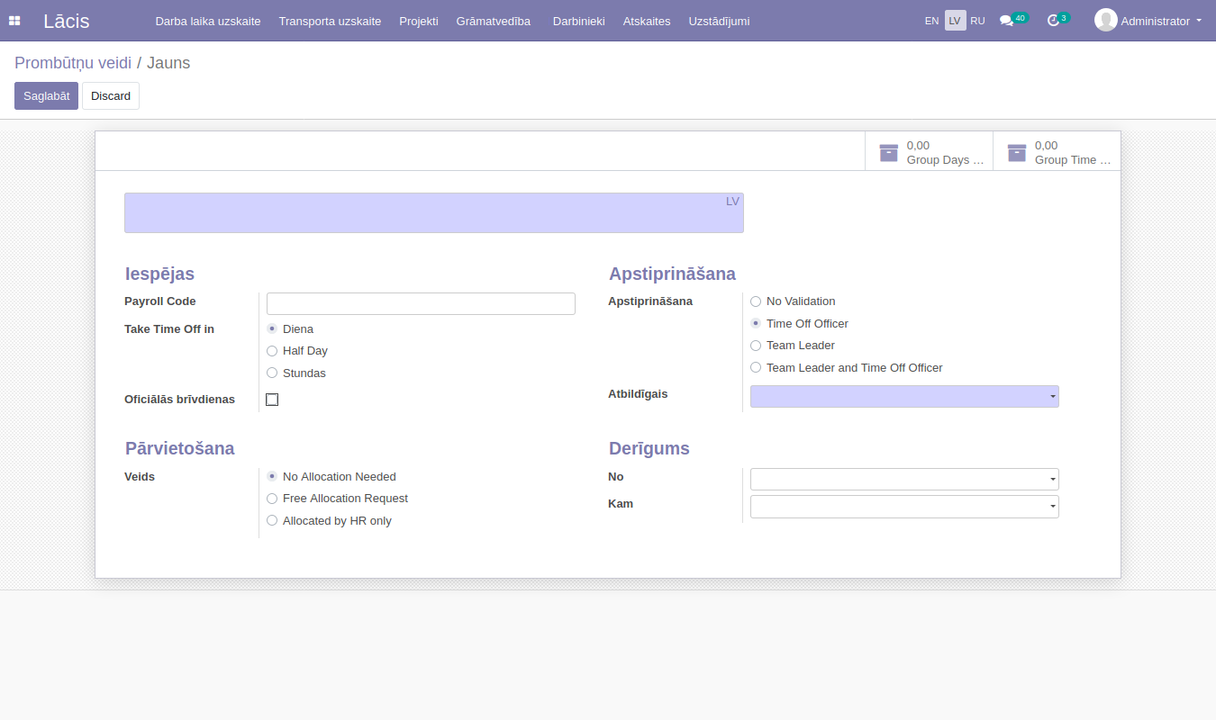Open the No date dropdown

click(904, 480)
